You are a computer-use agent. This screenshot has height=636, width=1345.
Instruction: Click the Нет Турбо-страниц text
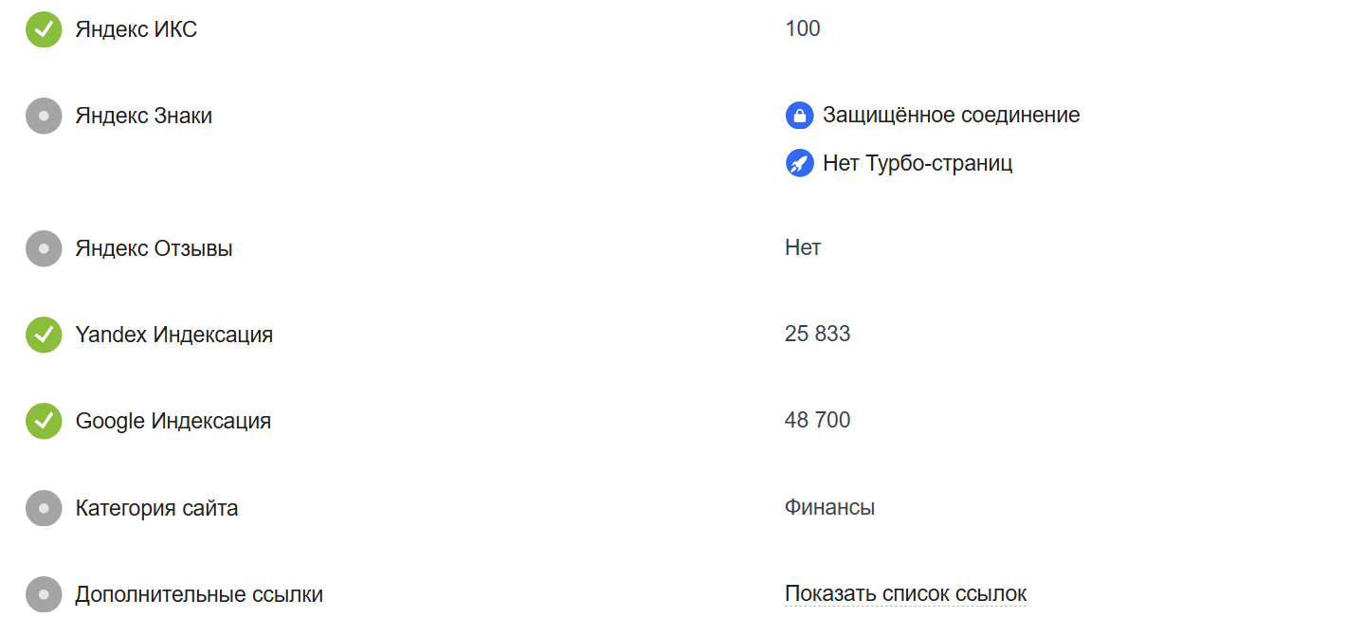(x=918, y=163)
